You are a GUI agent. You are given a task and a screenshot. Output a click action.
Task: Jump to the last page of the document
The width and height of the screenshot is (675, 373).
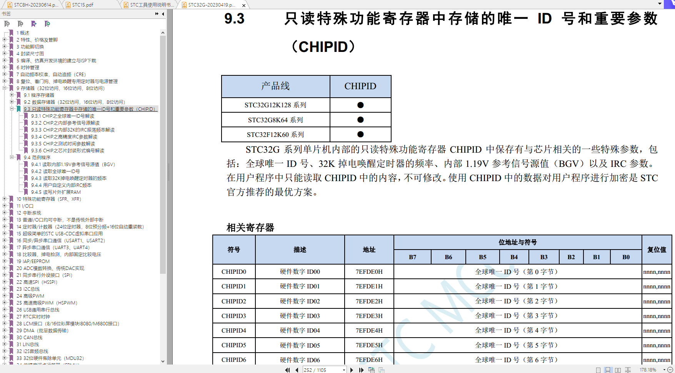(x=361, y=370)
